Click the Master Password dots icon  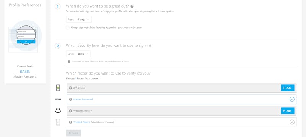pyautogui.click(x=58, y=99)
